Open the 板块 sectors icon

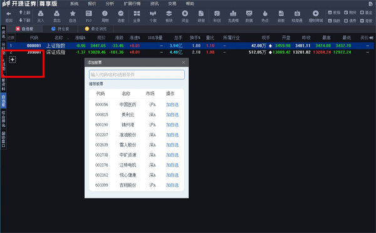point(169,14)
